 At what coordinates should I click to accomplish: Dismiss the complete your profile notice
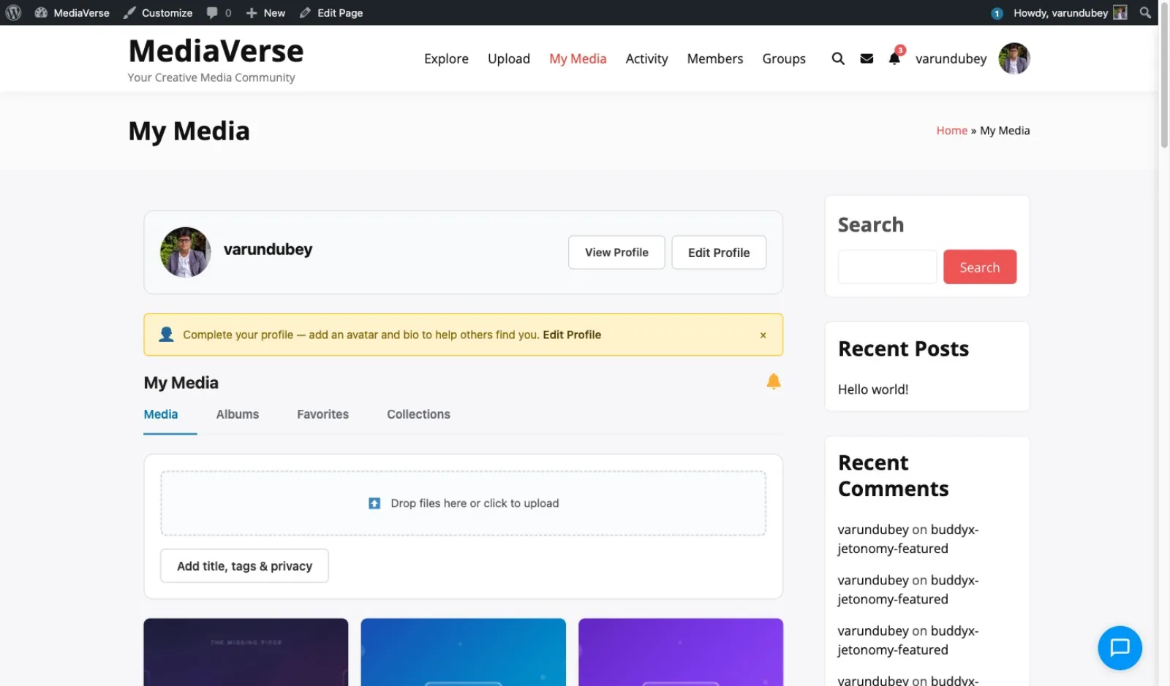pyautogui.click(x=763, y=335)
